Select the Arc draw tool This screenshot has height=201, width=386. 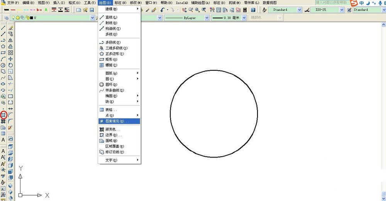[3, 59]
